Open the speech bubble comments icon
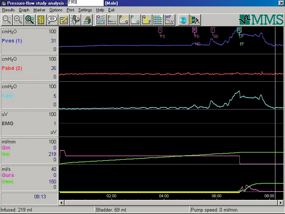The width and height of the screenshot is (285, 214). pyautogui.click(x=52, y=20)
